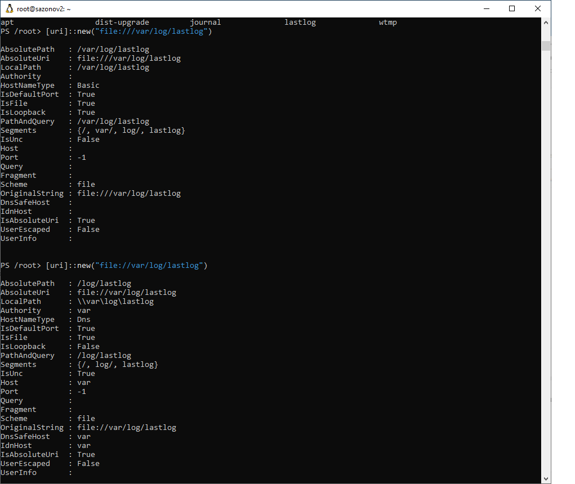
Task: Click the first PathAndQuery value /var/log/lastlog
Action: click(113, 122)
